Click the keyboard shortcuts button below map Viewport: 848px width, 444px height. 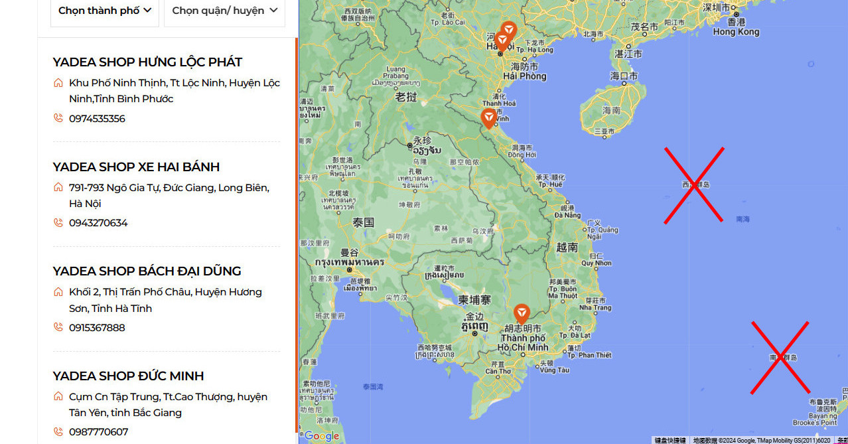coord(670,440)
